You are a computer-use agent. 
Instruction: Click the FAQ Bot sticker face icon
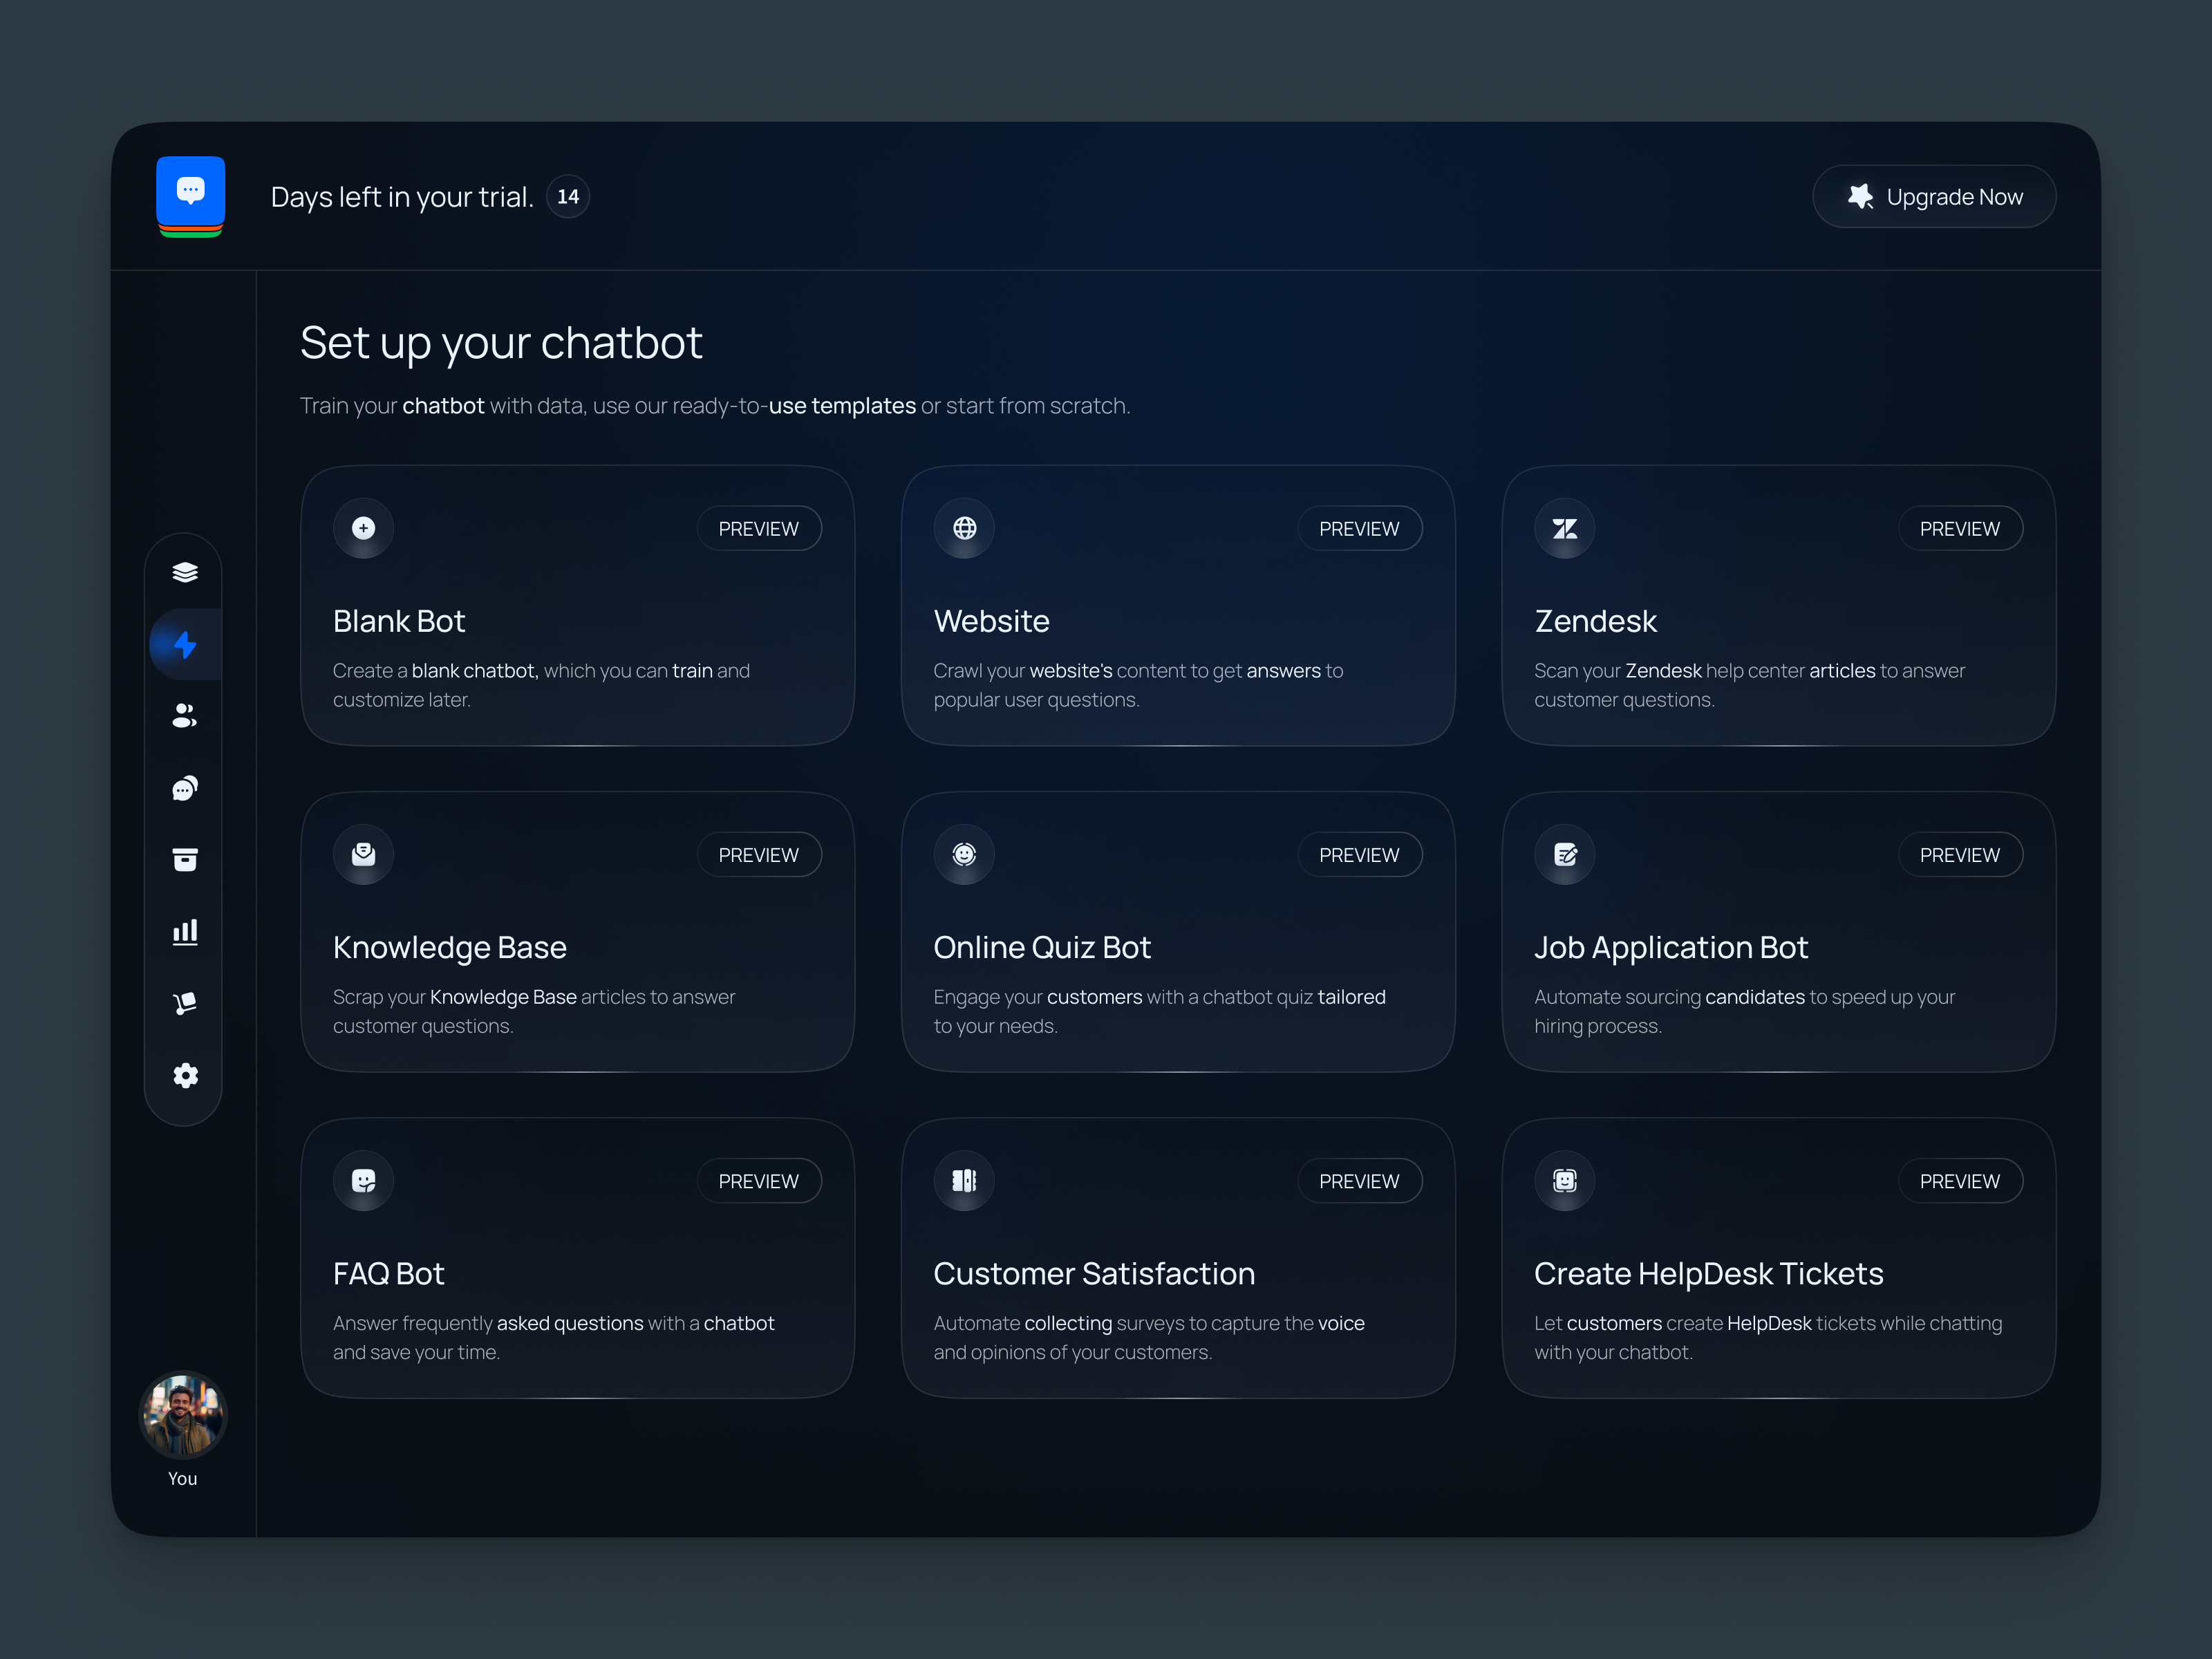363,1180
